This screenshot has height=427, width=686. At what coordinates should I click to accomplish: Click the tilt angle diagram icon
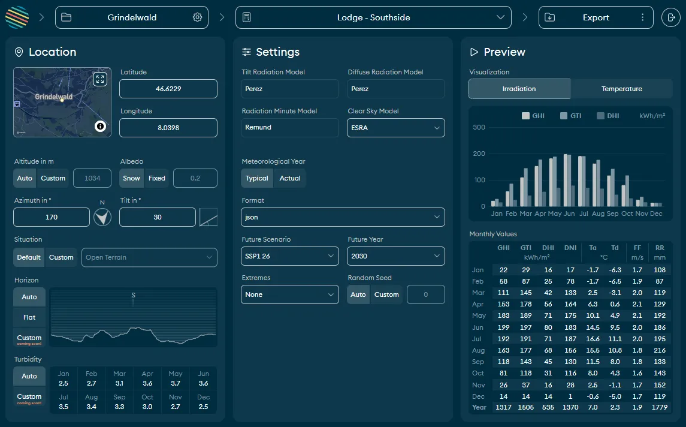tap(208, 217)
